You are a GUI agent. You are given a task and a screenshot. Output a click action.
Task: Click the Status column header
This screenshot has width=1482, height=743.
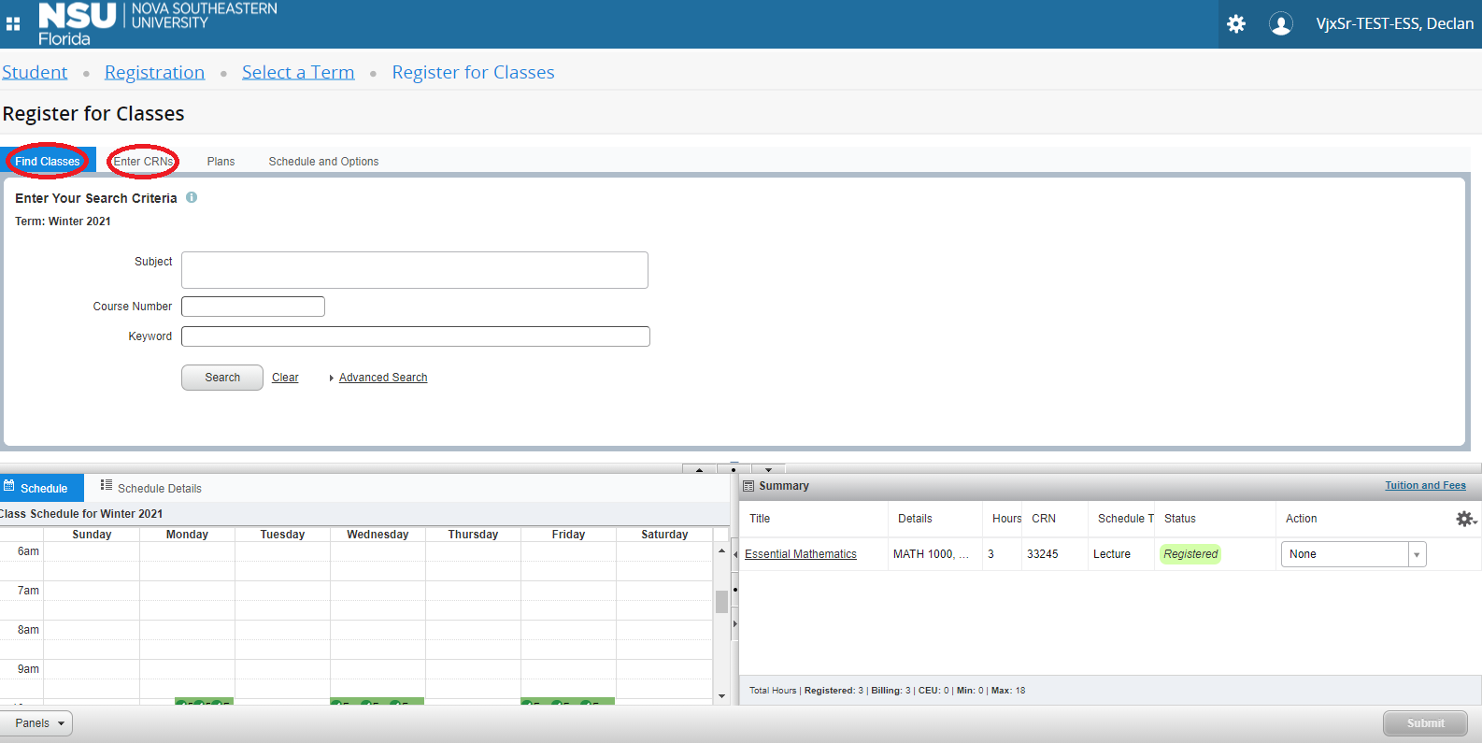click(1180, 519)
